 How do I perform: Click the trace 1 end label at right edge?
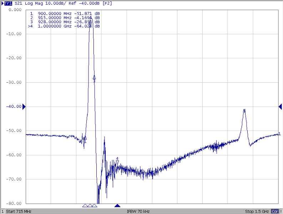[279, 134]
